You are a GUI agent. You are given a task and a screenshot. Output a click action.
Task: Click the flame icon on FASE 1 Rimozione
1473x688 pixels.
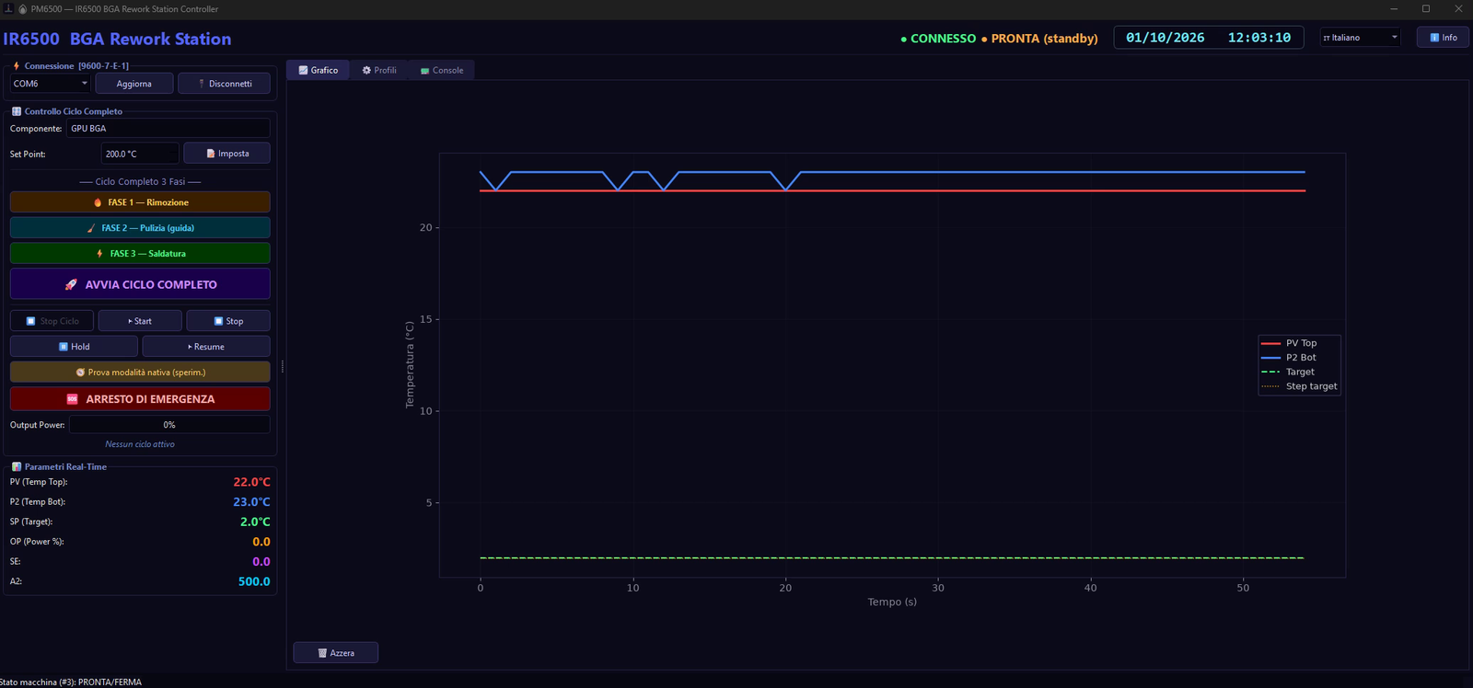[98, 202]
